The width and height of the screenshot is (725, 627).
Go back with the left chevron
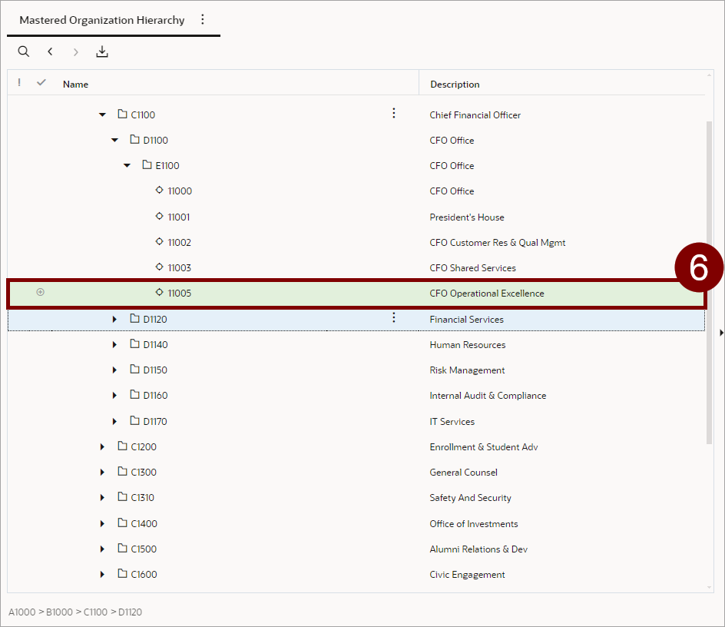(50, 51)
